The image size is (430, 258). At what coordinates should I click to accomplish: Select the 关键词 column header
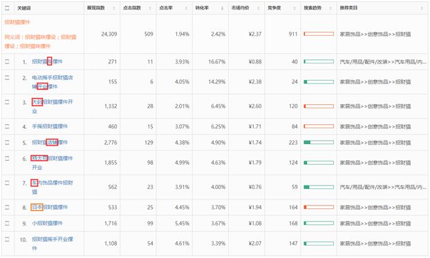[24, 8]
